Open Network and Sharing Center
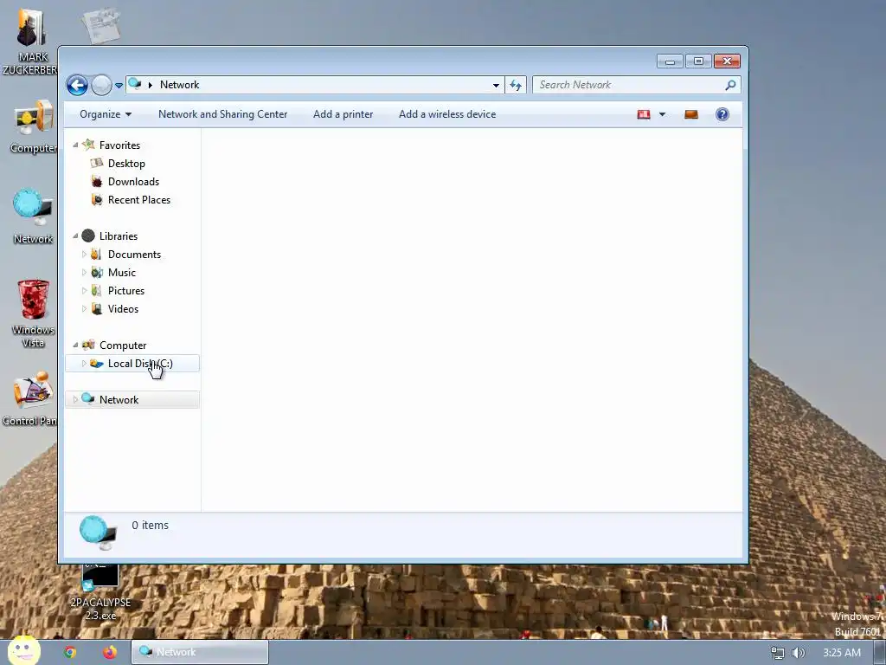 222,114
